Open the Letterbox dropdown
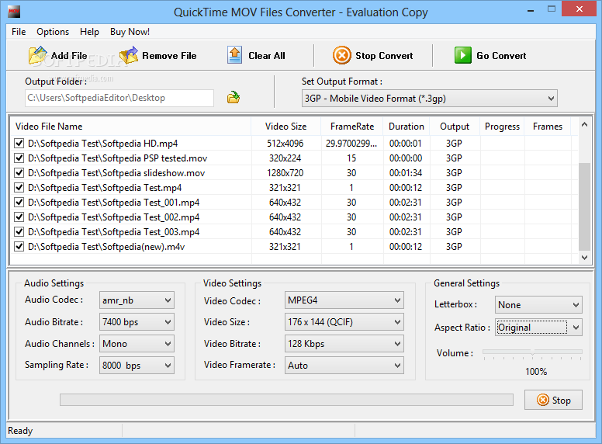This screenshot has width=602, height=444. tap(538, 305)
